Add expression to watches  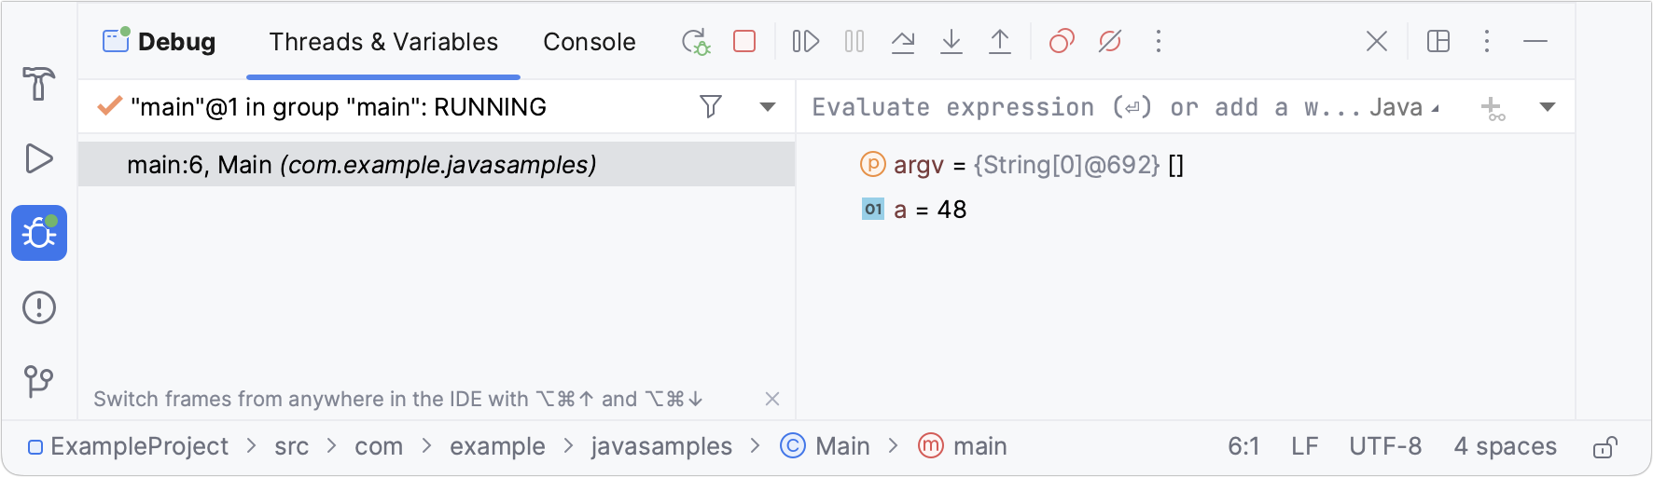[1493, 108]
